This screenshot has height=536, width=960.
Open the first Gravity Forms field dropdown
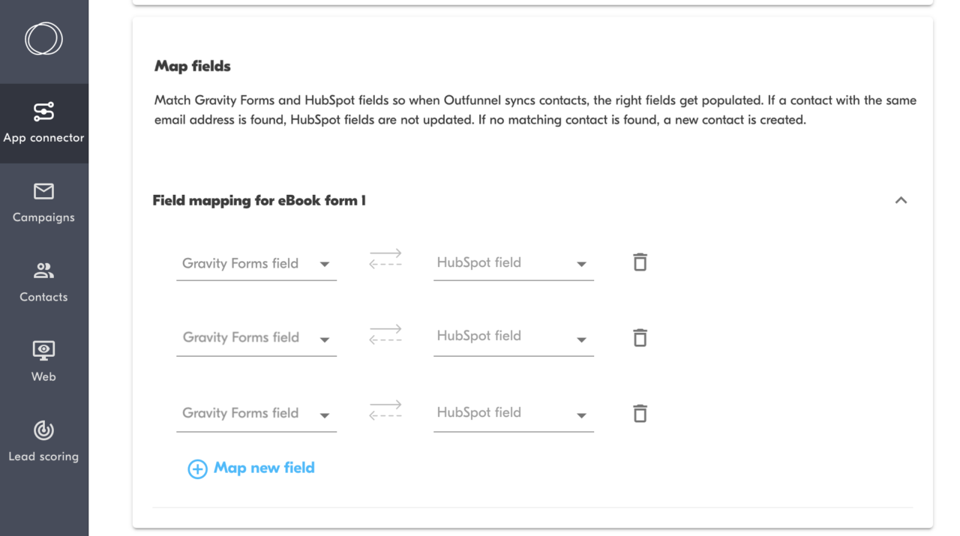325,264
